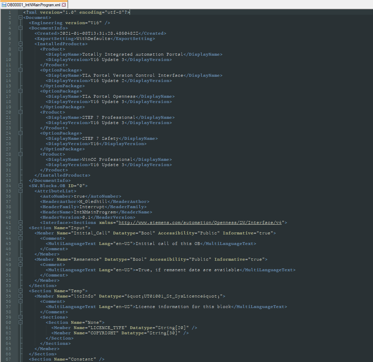Image resolution: width=373 pixels, height=362 pixels.
Task: Click the closing </InstalledProducts> tag
Action: tap(62, 176)
